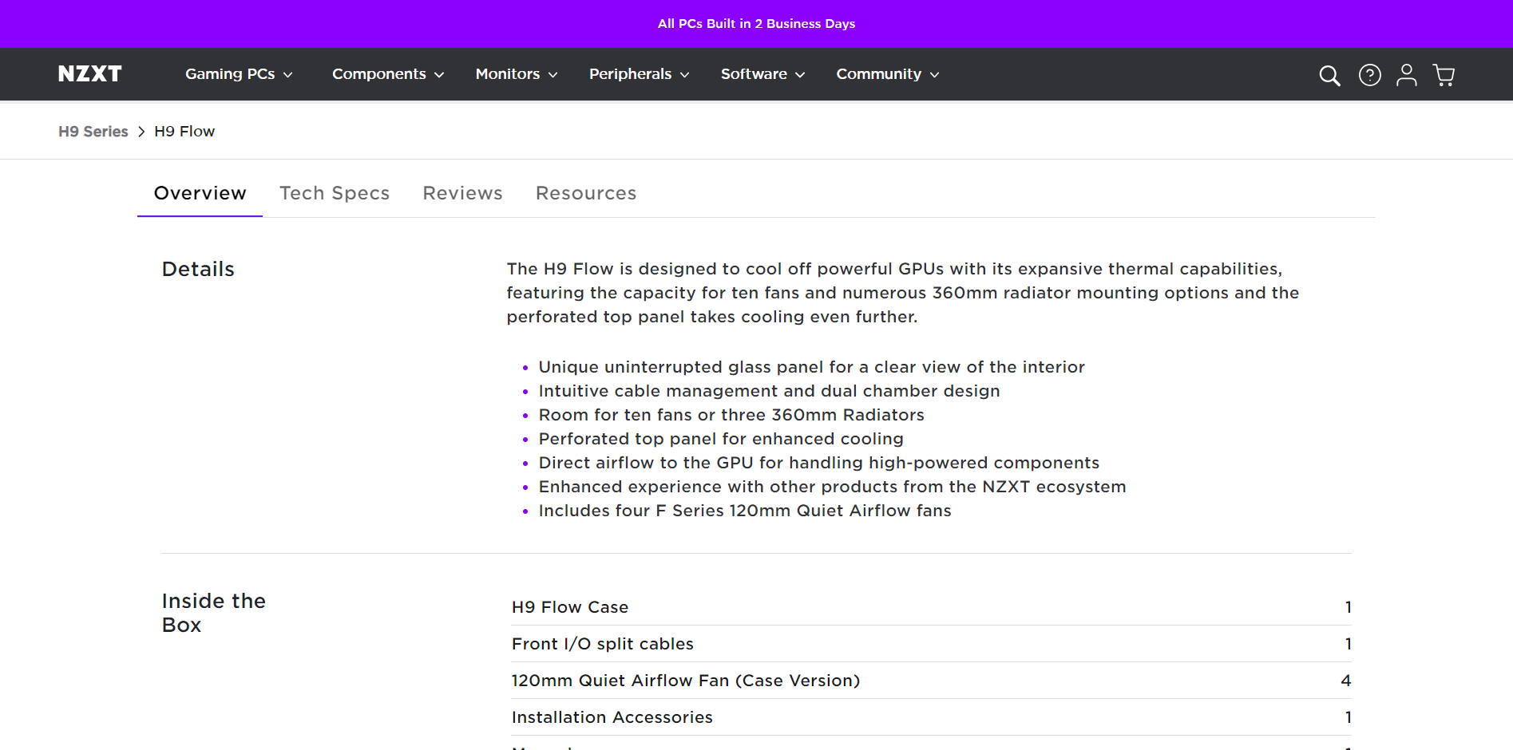Expand the Software menu
The image size is (1513, 750).
click(762, 74)
